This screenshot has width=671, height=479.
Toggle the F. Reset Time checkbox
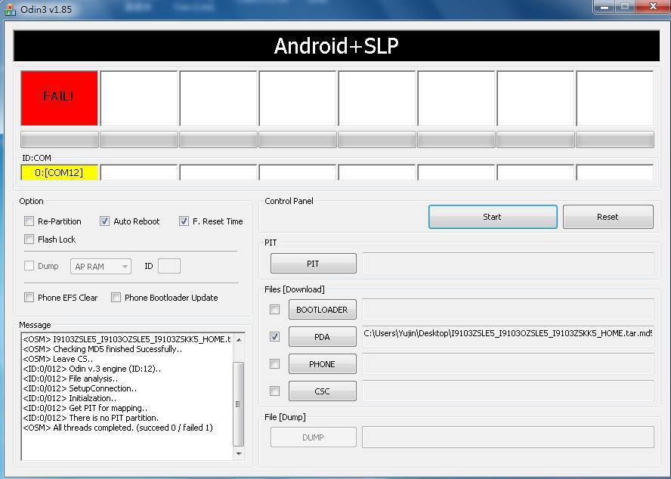(x=184, y=221)
